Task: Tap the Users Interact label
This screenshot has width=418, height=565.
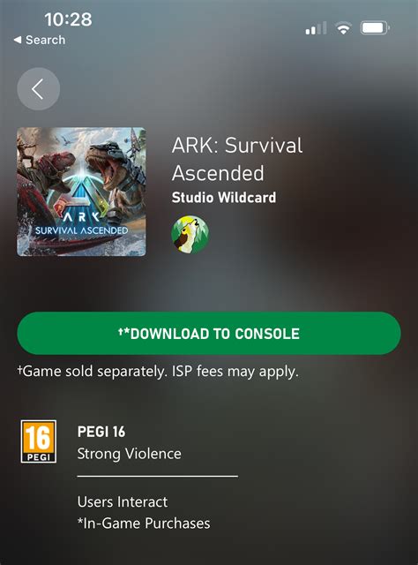Action: 123,501
